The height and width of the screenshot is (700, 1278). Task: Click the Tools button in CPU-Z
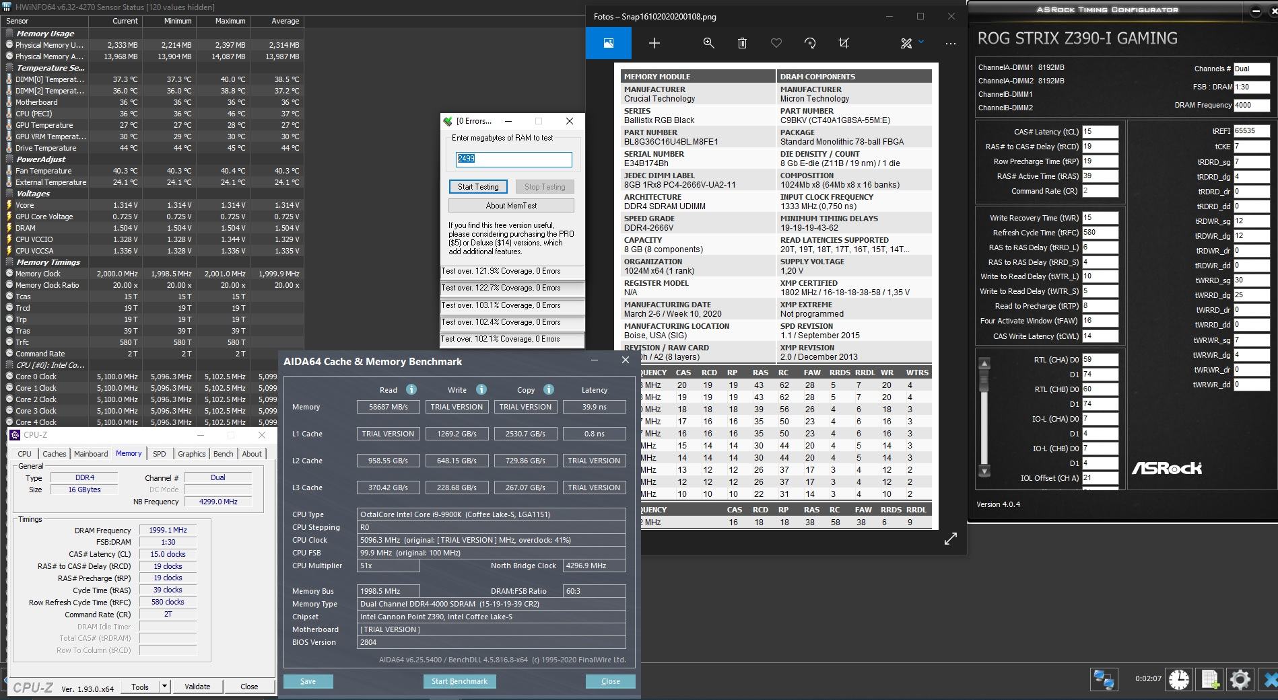click(140, 687)
